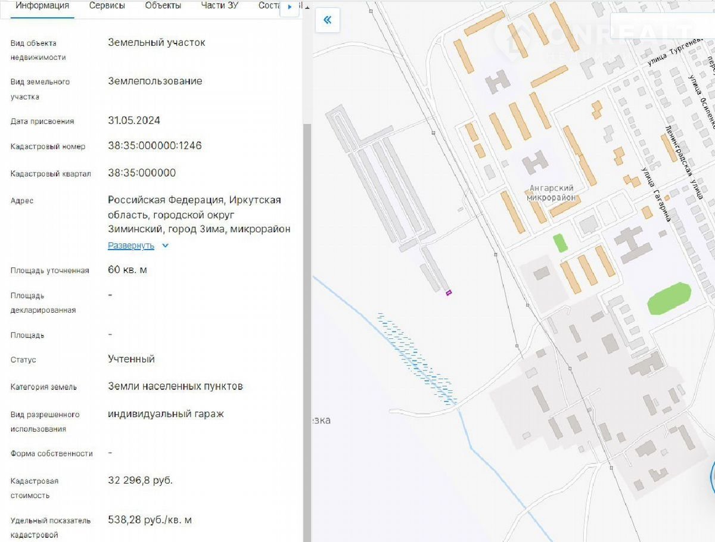This screenshot has width=715, height=542.
Task: Click the Развернуть link under address
Action: 131,245
